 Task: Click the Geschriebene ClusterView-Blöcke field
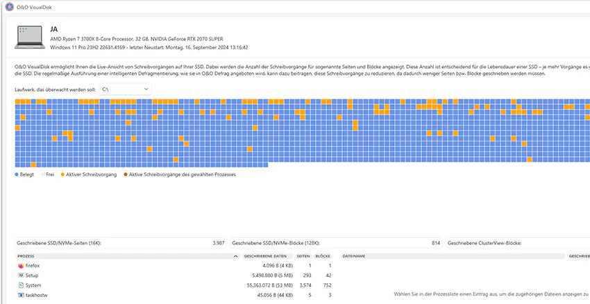pyautogui.click(x=518, y=243)
